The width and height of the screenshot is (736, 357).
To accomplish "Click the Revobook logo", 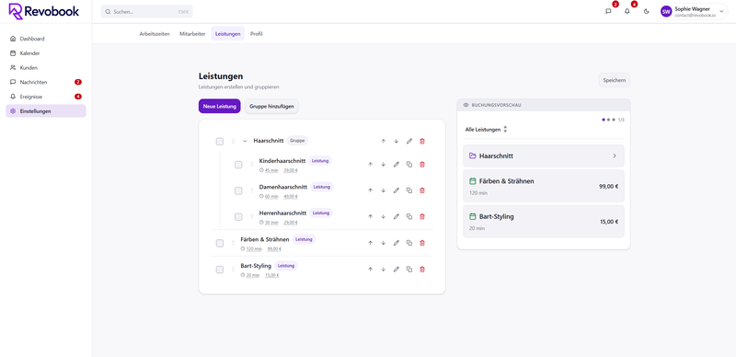I will click(x=44, y=11).
